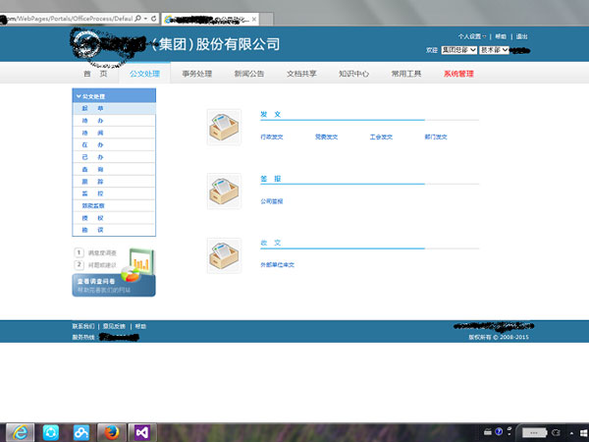Click the 行政发文 link
The height and width of the screenshot is (442, 589).
tap(271, 138)
